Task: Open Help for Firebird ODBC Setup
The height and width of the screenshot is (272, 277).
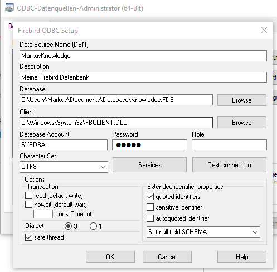Action: tap(242, 257)
